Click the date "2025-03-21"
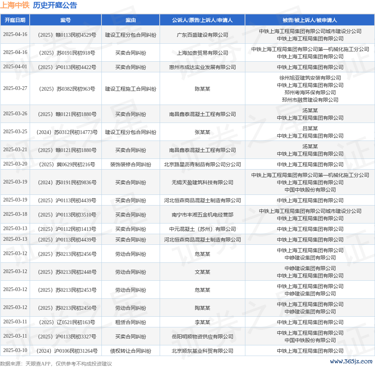Screen dimensions: 375x367 (x=15, y=150)
